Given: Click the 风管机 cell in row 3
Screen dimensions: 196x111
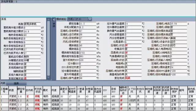Looking at the screenshot, I should pos(13,105).
